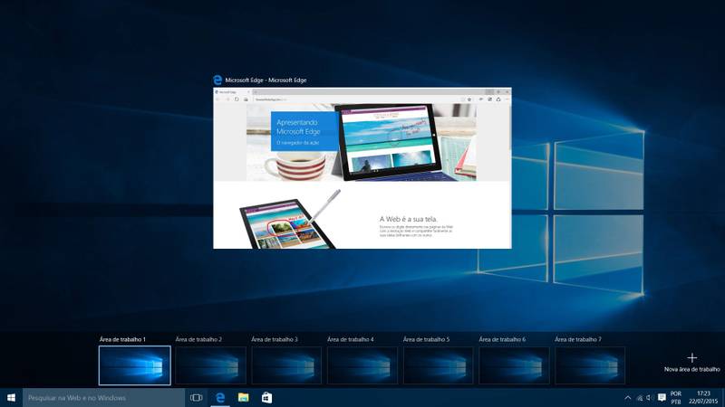Add a desktop with Nova área de trabalho
This screenshot has height=407, width=725.
691,363
